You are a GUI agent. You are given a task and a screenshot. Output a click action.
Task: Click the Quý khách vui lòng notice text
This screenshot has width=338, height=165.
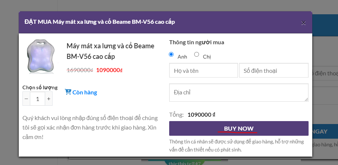coord(90,127)
